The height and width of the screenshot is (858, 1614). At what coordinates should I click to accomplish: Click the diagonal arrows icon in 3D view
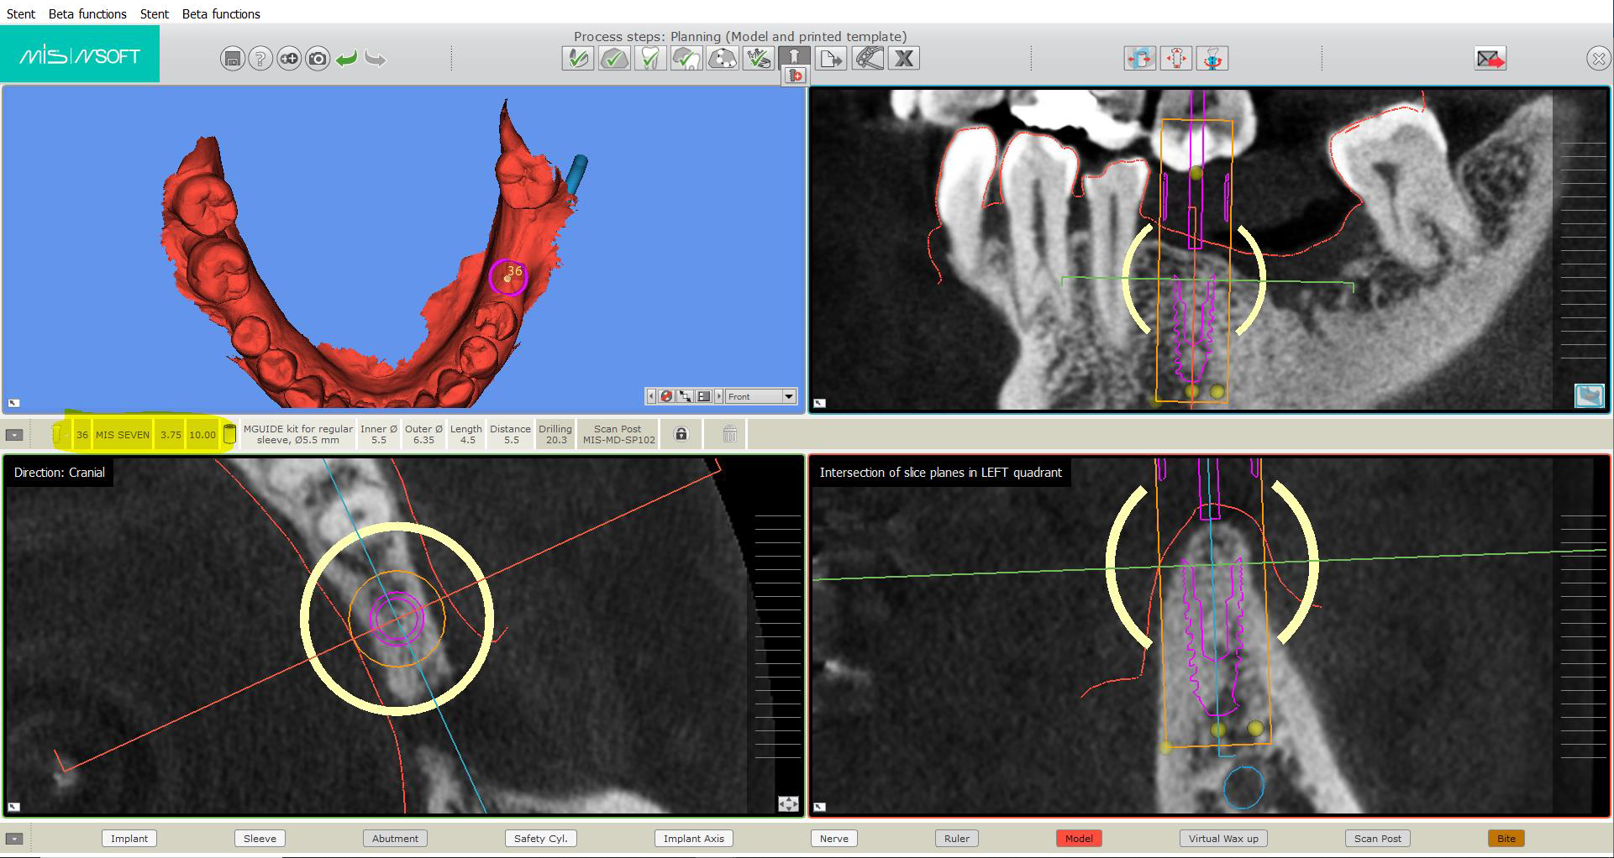click(685, 396)
